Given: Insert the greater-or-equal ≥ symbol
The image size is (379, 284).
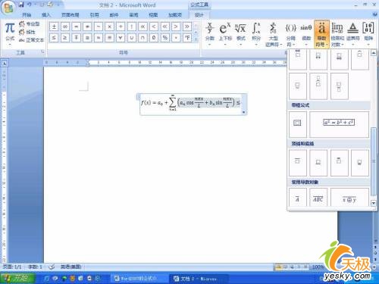Looking at the screenshot, I should (x=65, y=38).
